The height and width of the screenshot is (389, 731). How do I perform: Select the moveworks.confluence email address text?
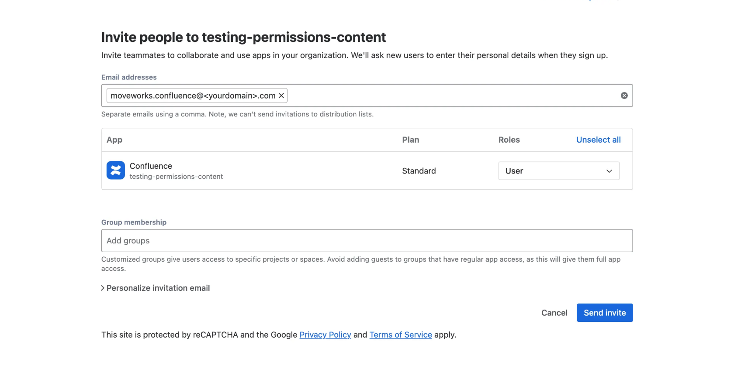[193, 96]
